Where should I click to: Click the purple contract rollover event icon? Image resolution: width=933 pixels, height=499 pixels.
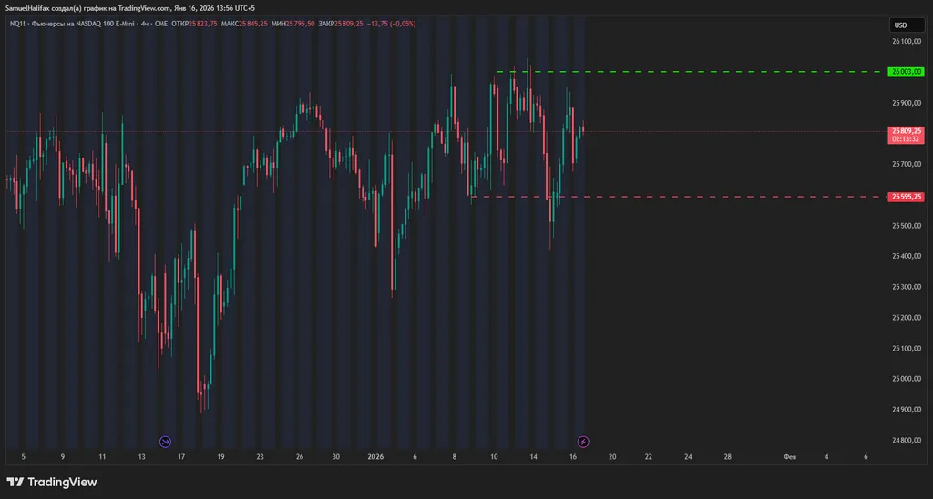165,442
